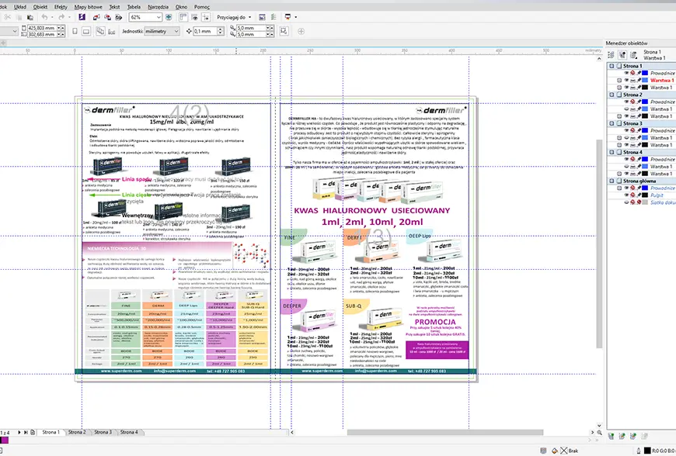Redo the last undone action
This screenshot has height=456, width=676.
click(x=61, y=17)
